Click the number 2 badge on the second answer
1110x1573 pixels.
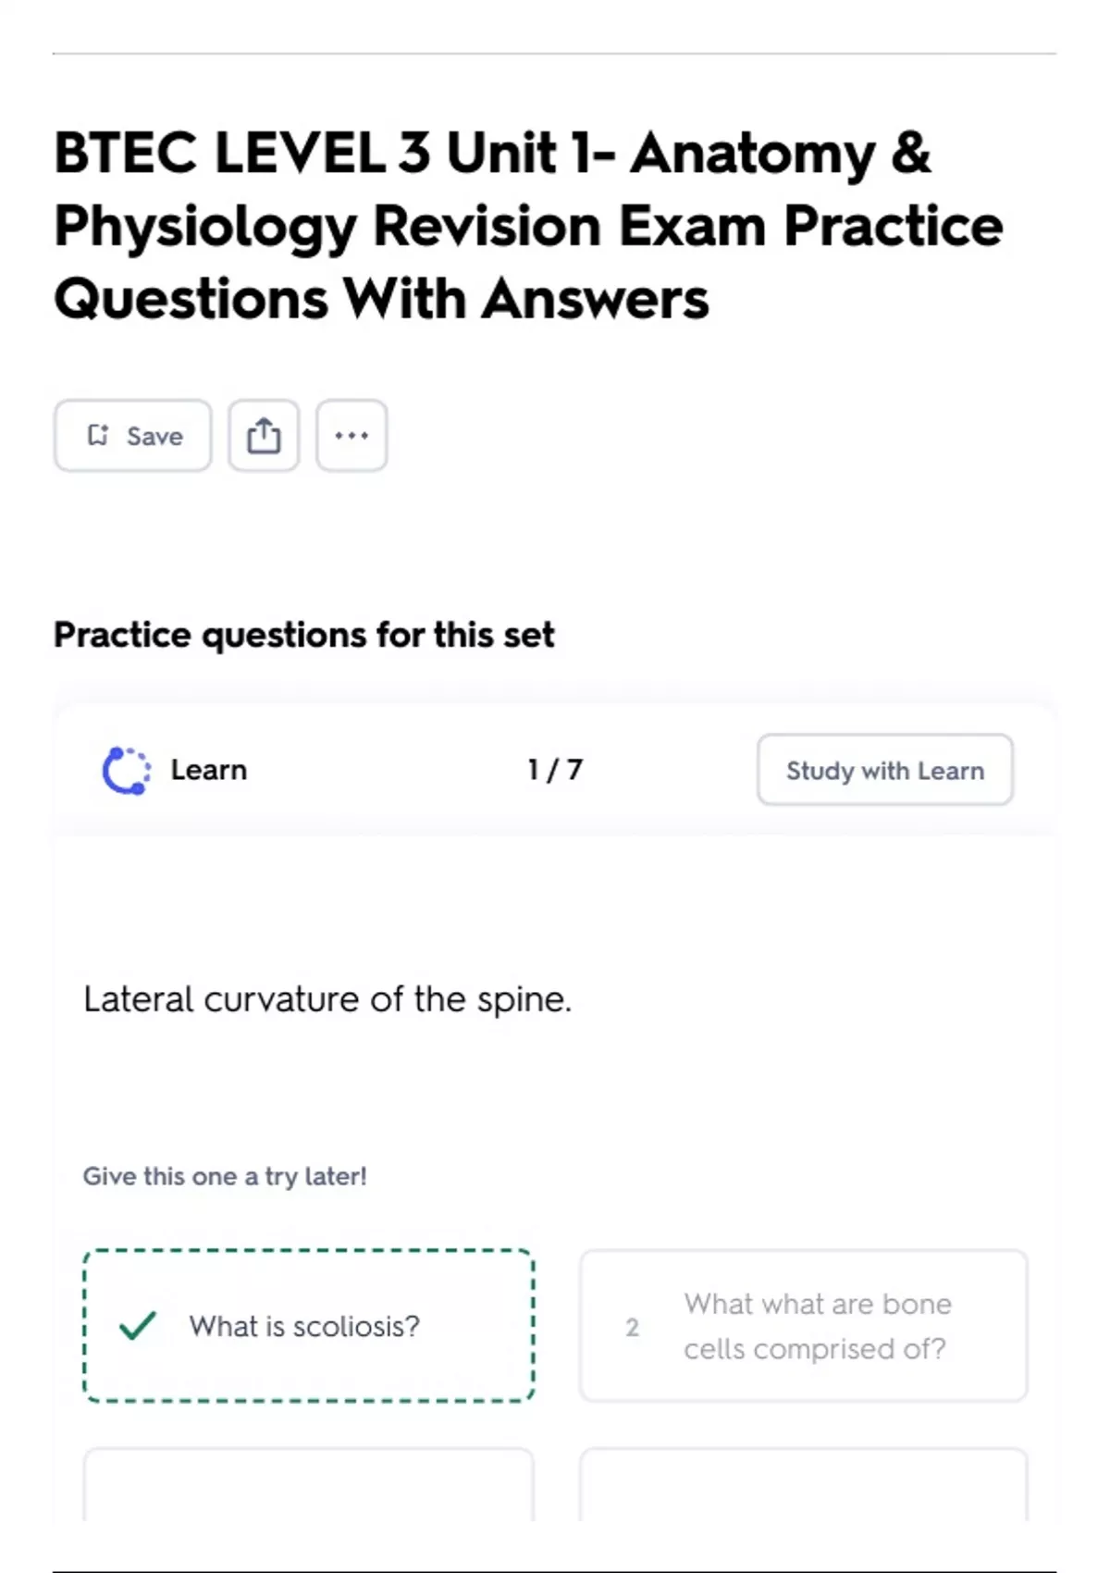point(632,1327)
